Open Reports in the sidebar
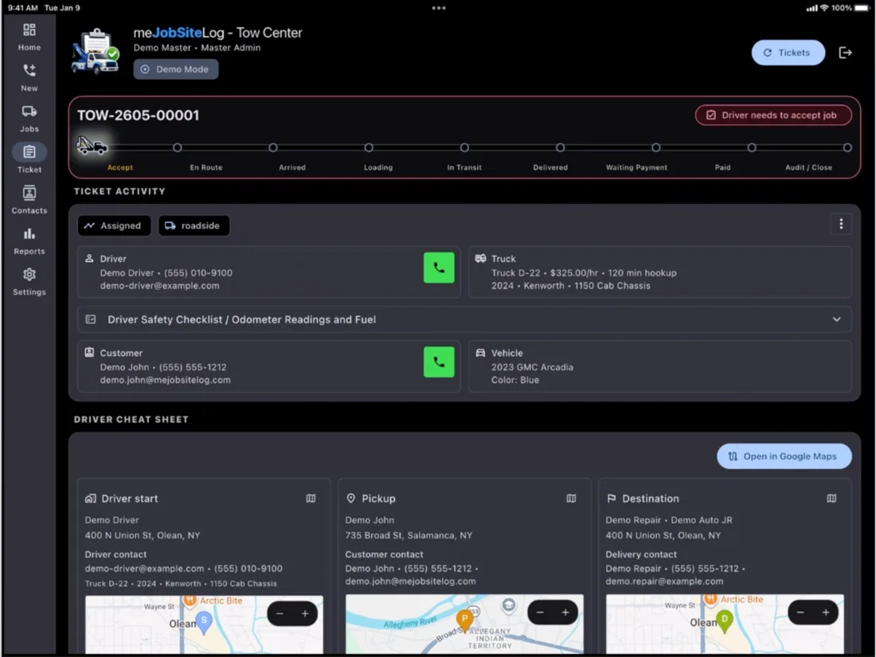 (29, 241)
